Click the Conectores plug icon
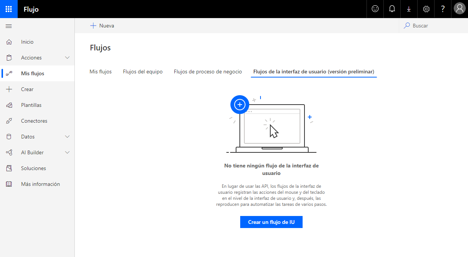 [9, 121]
